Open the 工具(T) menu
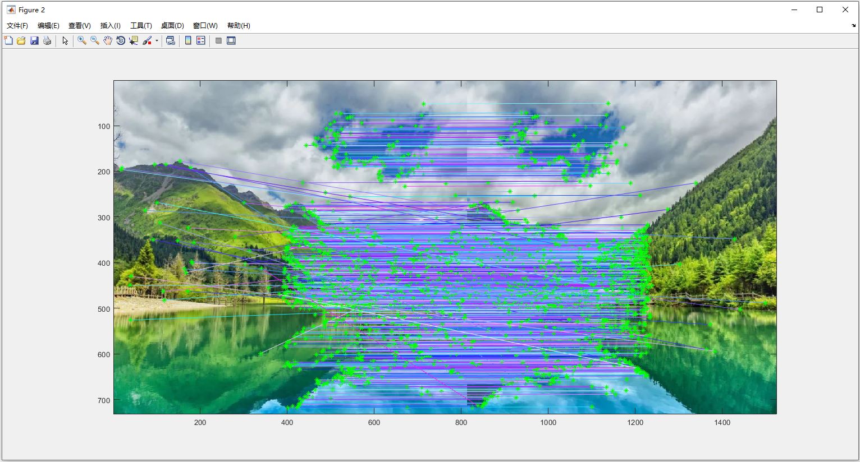 point(141,25)
